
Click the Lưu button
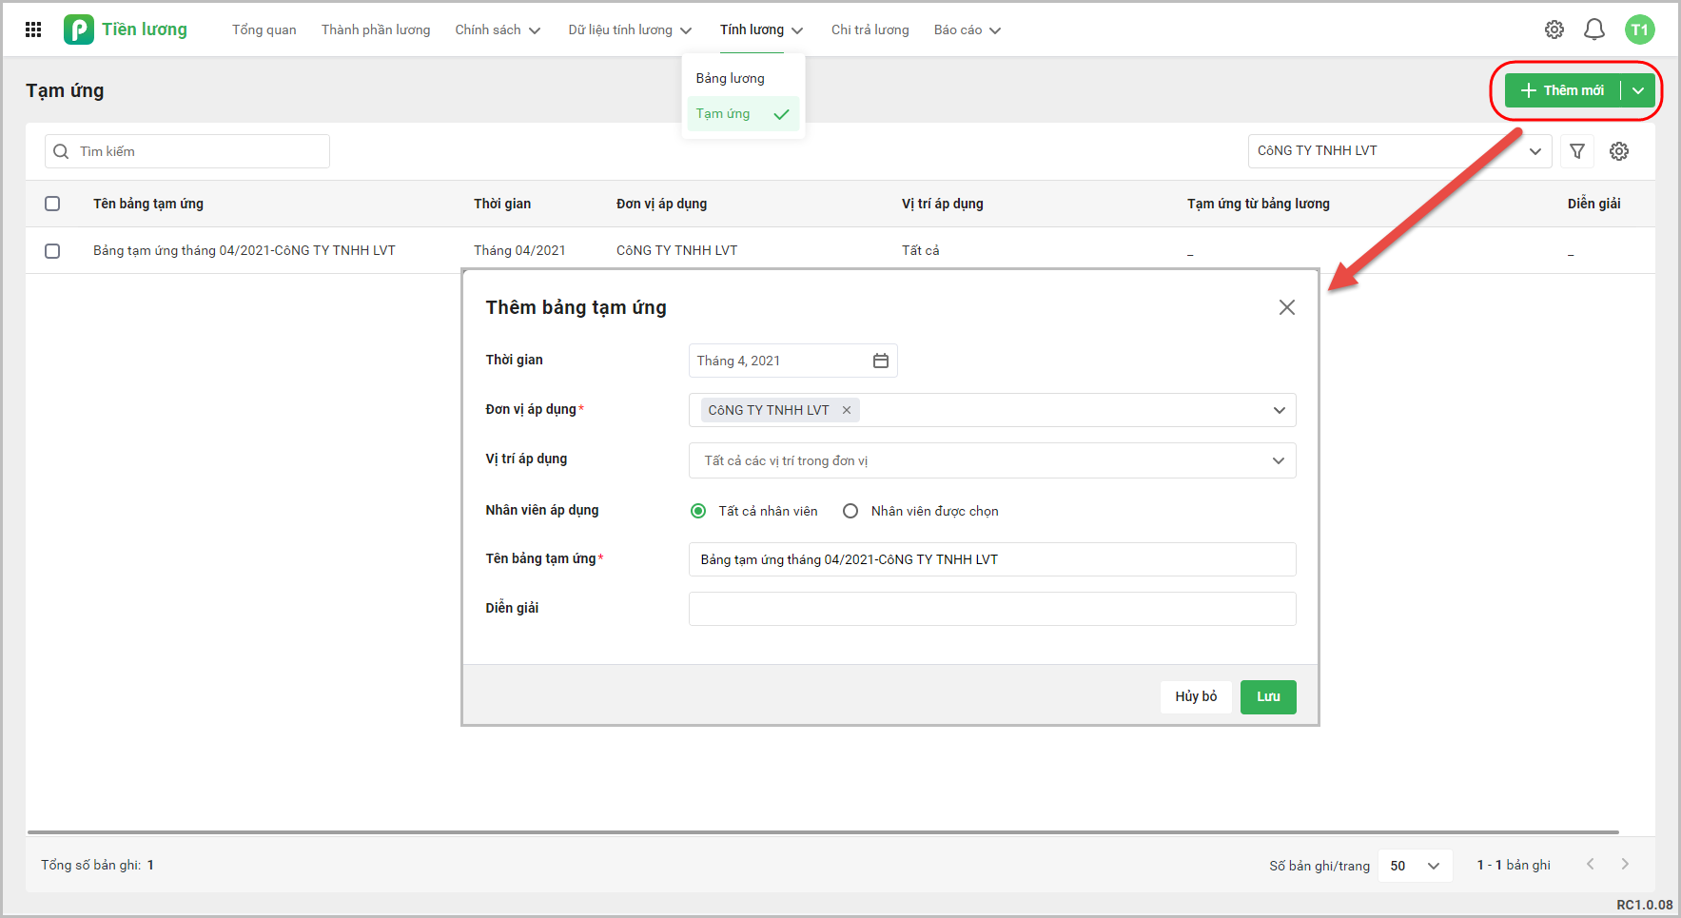pyautogui.click(x=1267, y=696)
